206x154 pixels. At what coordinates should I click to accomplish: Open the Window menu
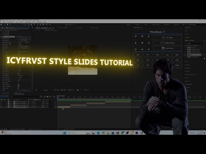pyautogui.click(x=39, y=22)
